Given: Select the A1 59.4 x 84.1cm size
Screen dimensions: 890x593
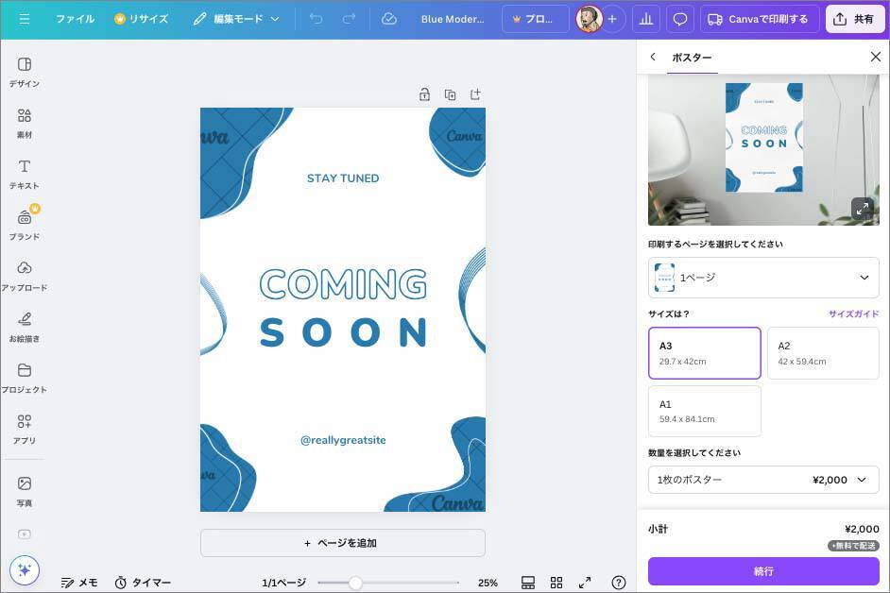Looking at the screenshot, I should pyautogui.click(x=704, y=411).
